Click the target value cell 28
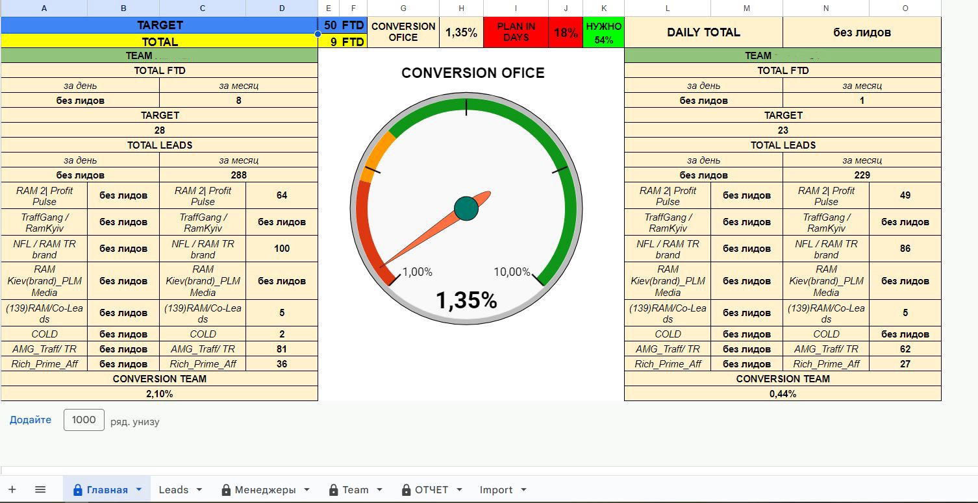The height and width of the screenshot is (503, 978). click(x=160, y=130)
